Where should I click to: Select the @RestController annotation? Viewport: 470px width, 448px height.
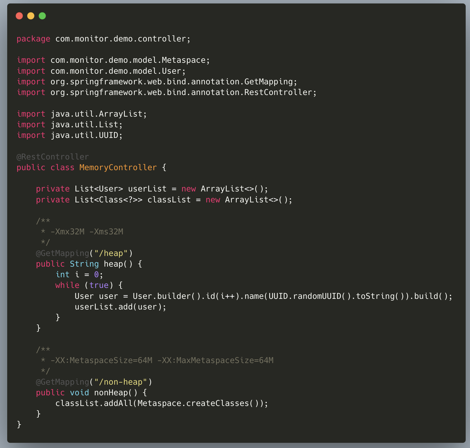[x=53, y=157]
